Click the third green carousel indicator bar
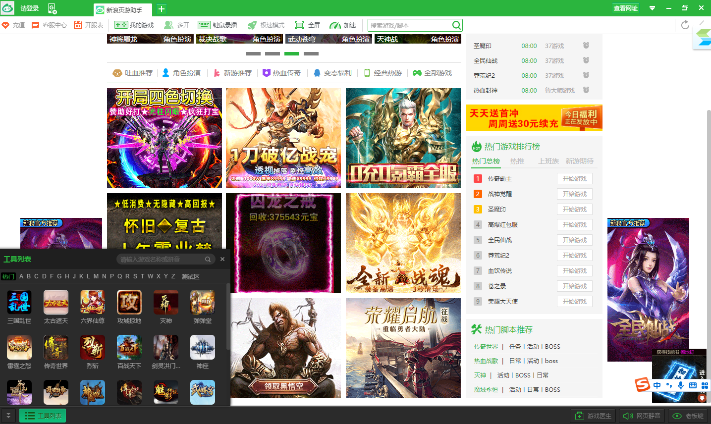Image resolution: width=711 pixels, height=424 pixels. coord(292,53)
